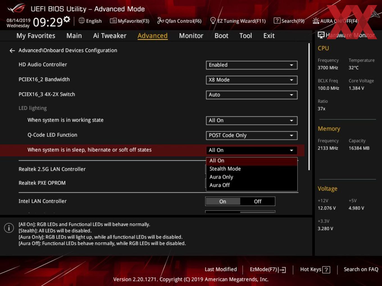Screen dimensions: 382x286
Task: Open Search(F9) tool
Action: click(x=289, y=21)
